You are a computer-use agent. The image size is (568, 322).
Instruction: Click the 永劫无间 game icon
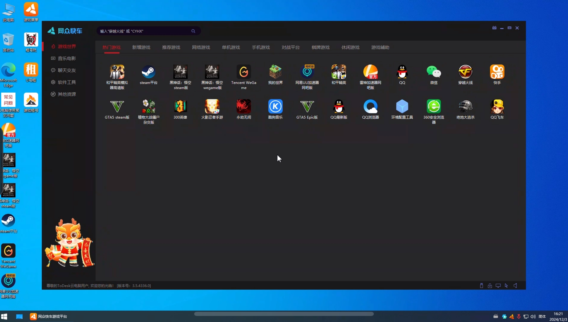[244, 107]
